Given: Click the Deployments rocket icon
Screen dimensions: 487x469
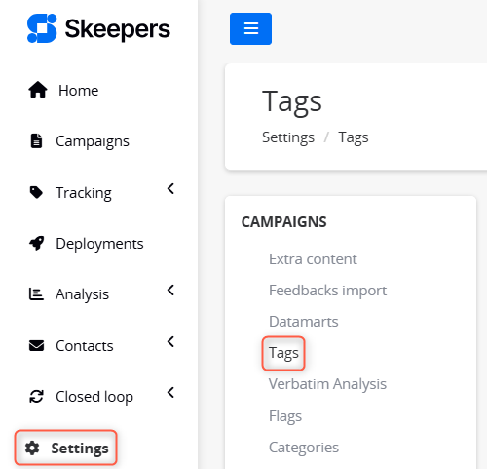Looking at the screenshot, I should (37, 243).
